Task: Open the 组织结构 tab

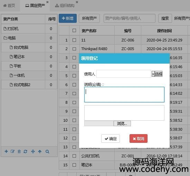Action: coord(65,6)
